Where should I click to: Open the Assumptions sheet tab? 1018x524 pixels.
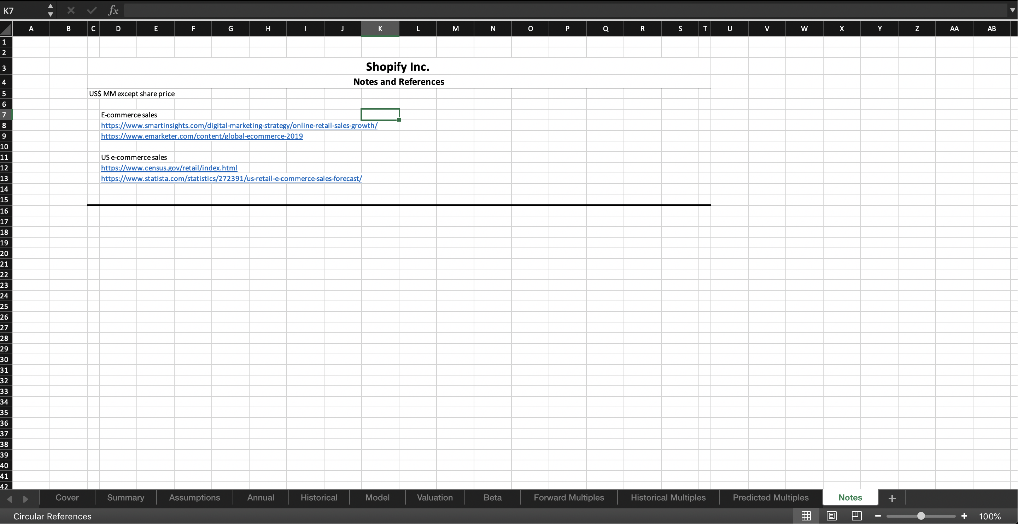pos(194,497)
